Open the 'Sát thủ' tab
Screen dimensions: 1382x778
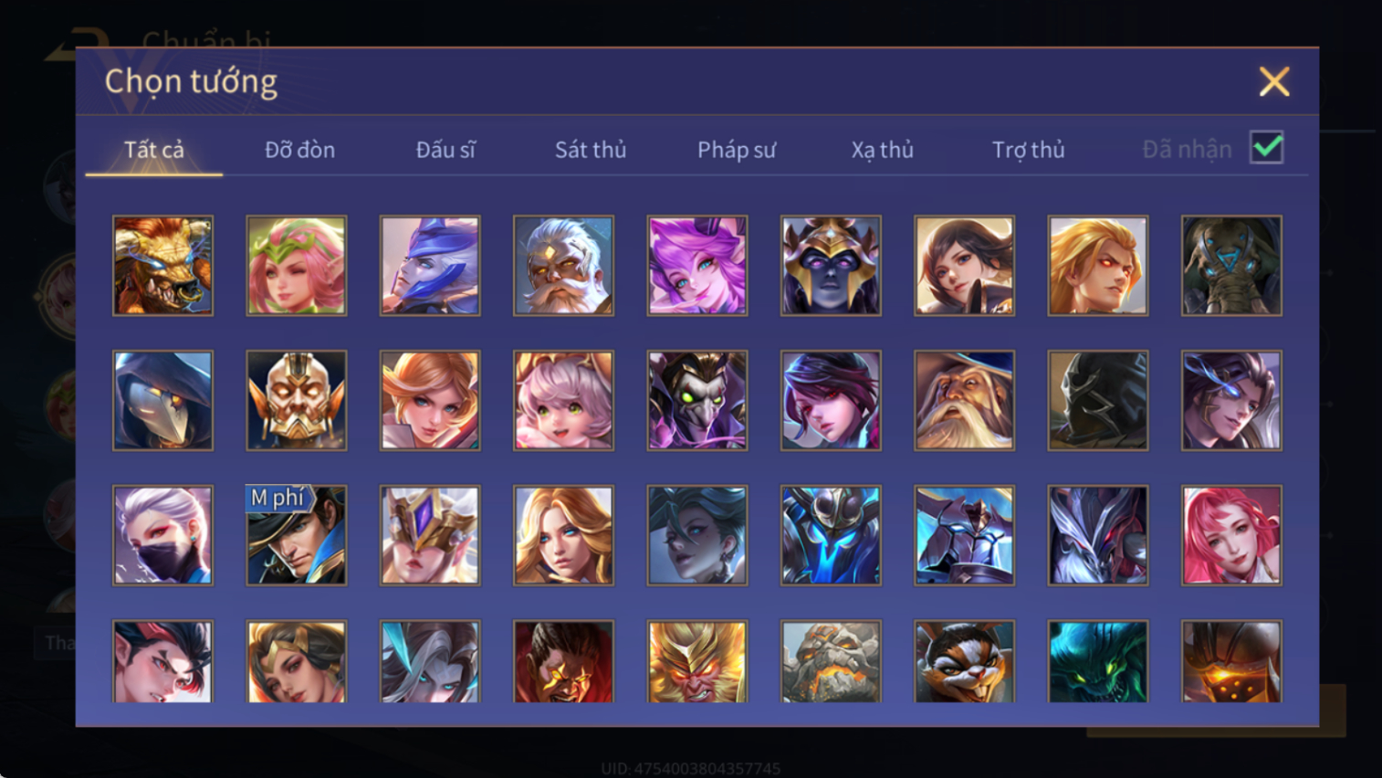(x=591, y=150)
